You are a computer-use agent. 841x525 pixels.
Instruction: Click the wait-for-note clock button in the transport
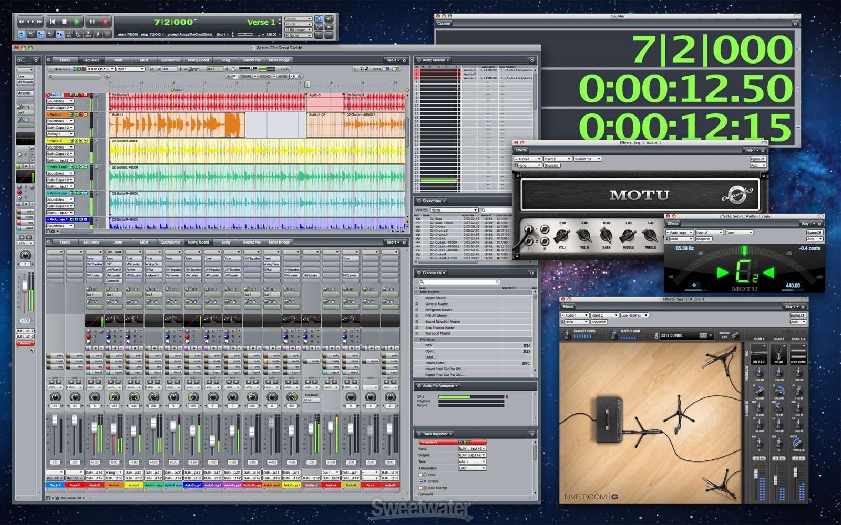[107, 34]
